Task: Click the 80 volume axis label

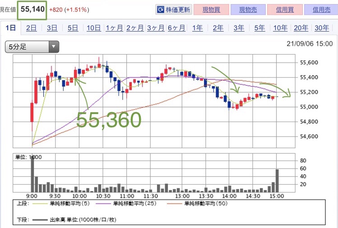Action: tap(303, 160)
